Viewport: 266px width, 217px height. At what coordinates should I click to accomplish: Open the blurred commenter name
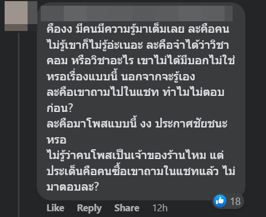pyautogui.click(x=137, y=13)
